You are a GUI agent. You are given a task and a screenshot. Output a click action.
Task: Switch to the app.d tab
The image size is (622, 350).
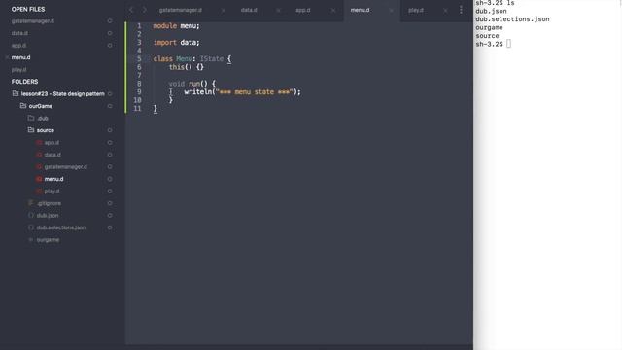click(302, 10)
